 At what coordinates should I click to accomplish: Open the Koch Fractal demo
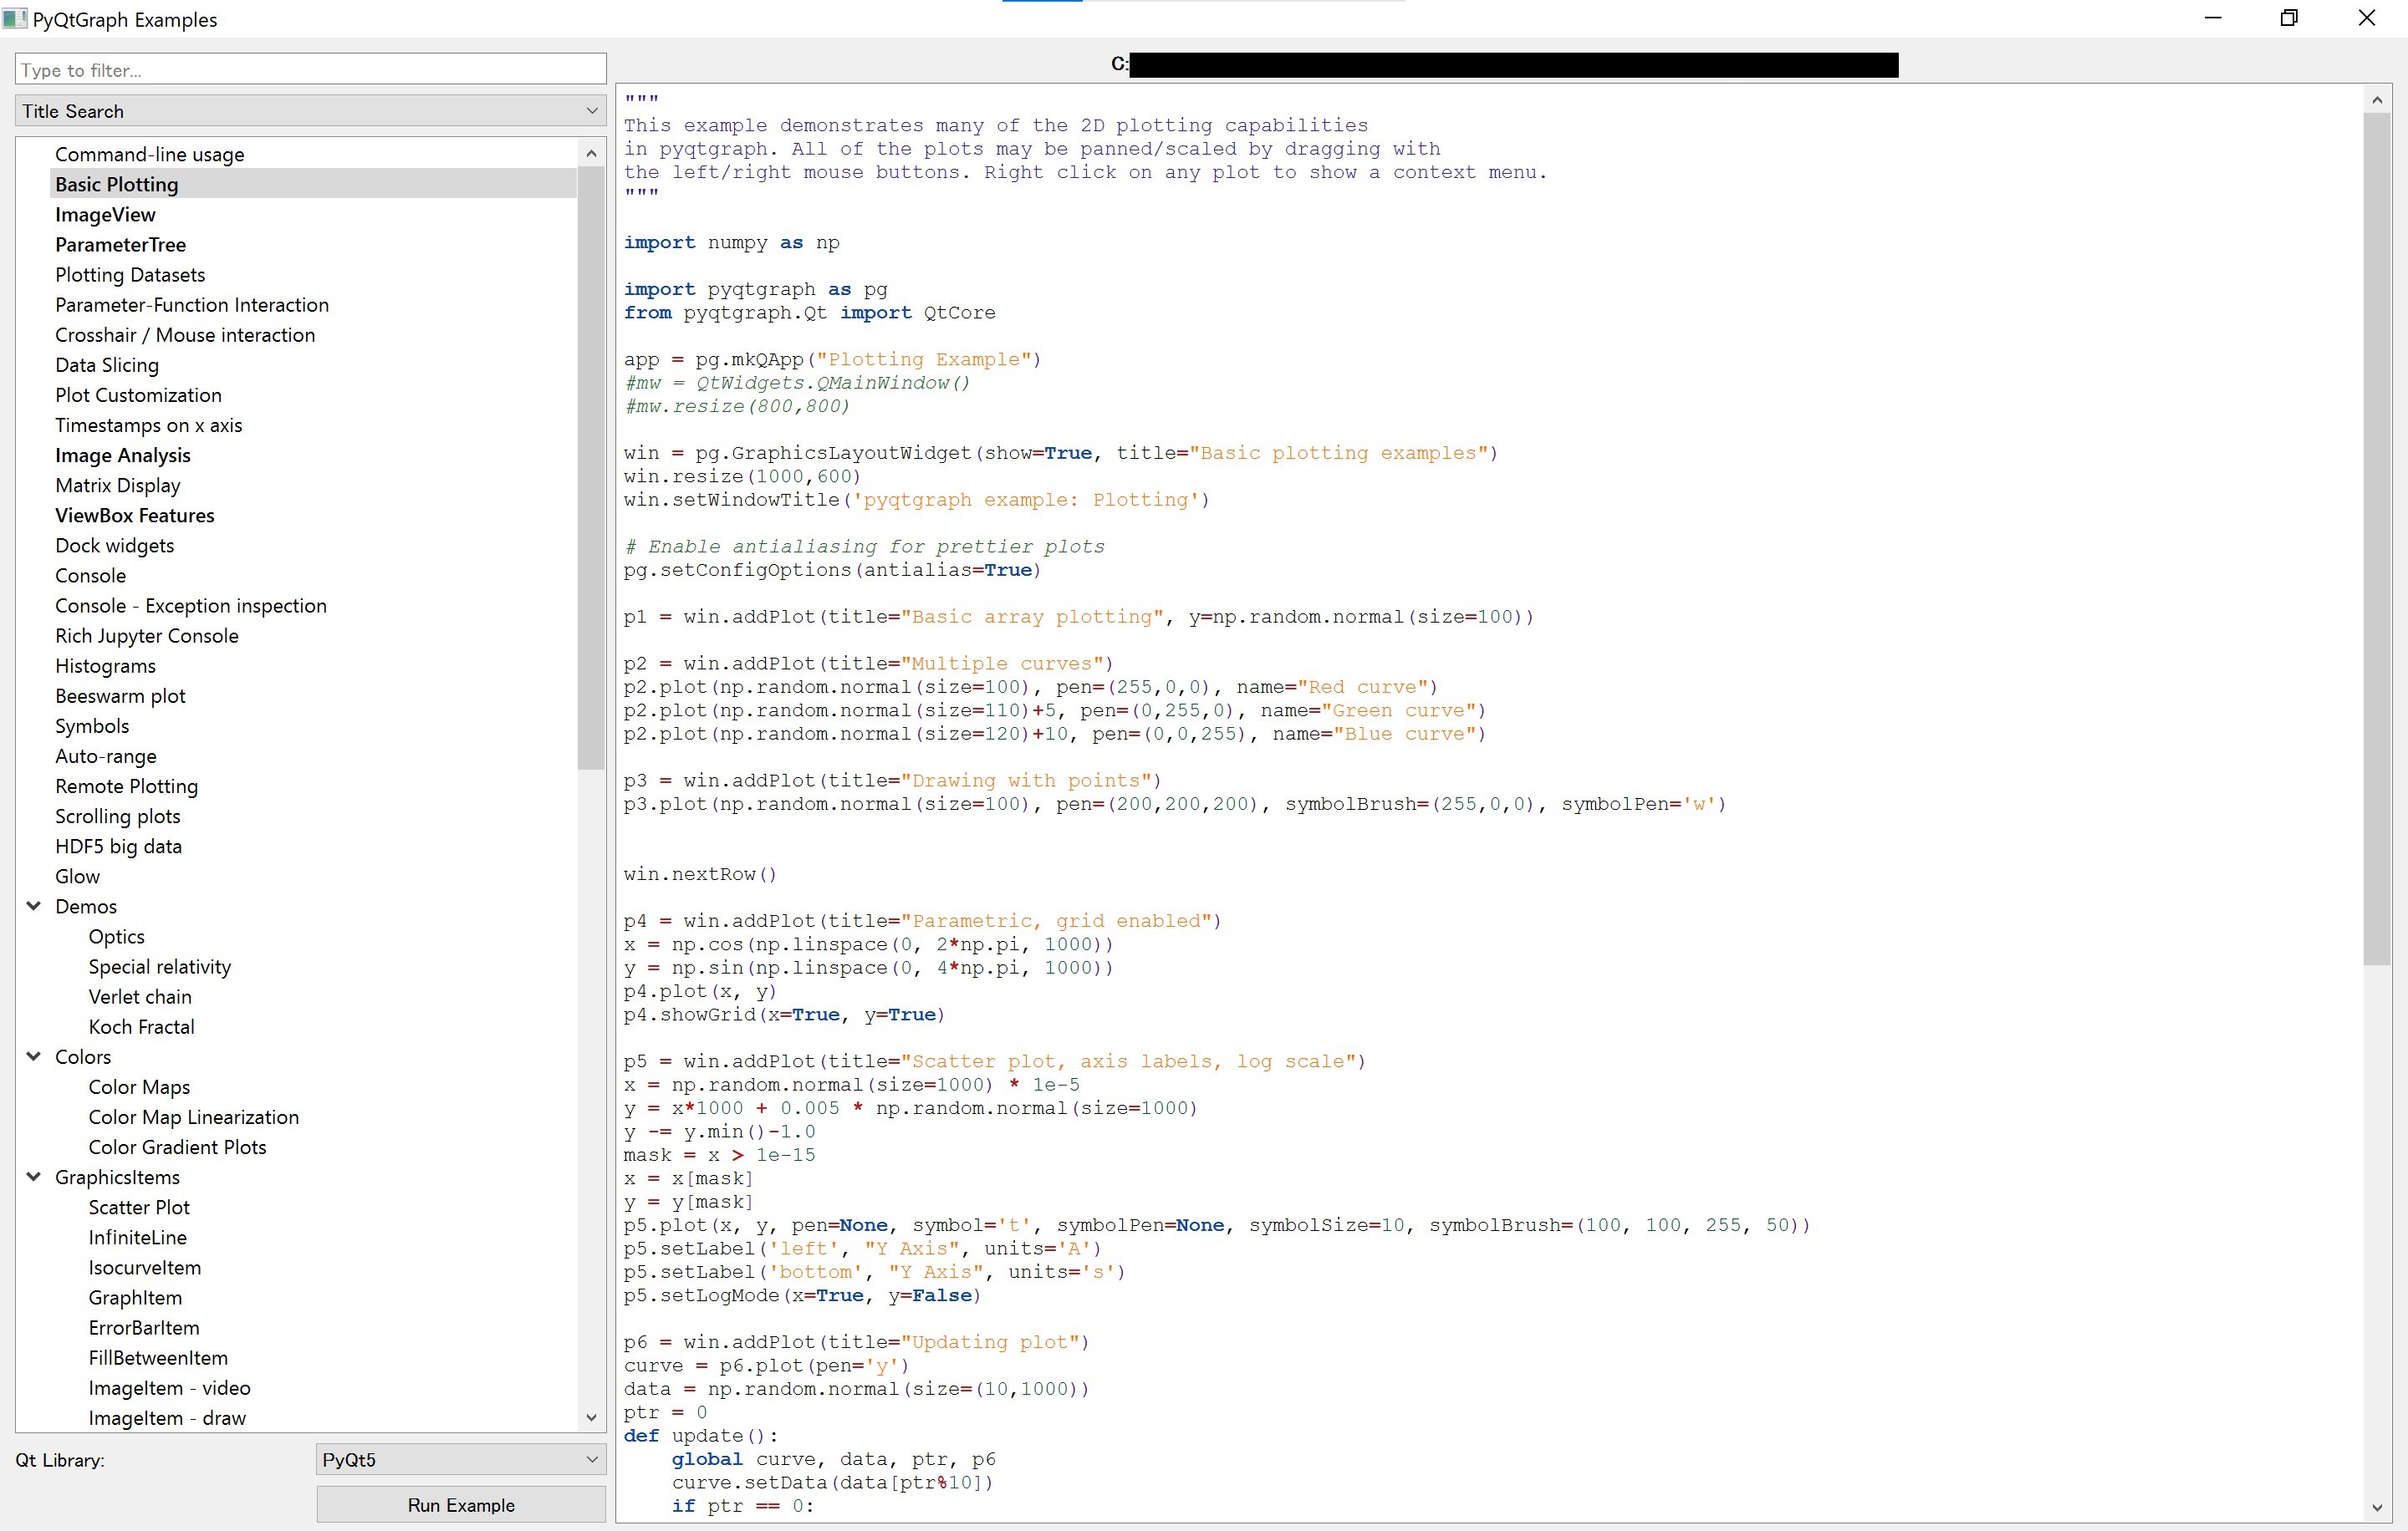(x=141, y=1026)
